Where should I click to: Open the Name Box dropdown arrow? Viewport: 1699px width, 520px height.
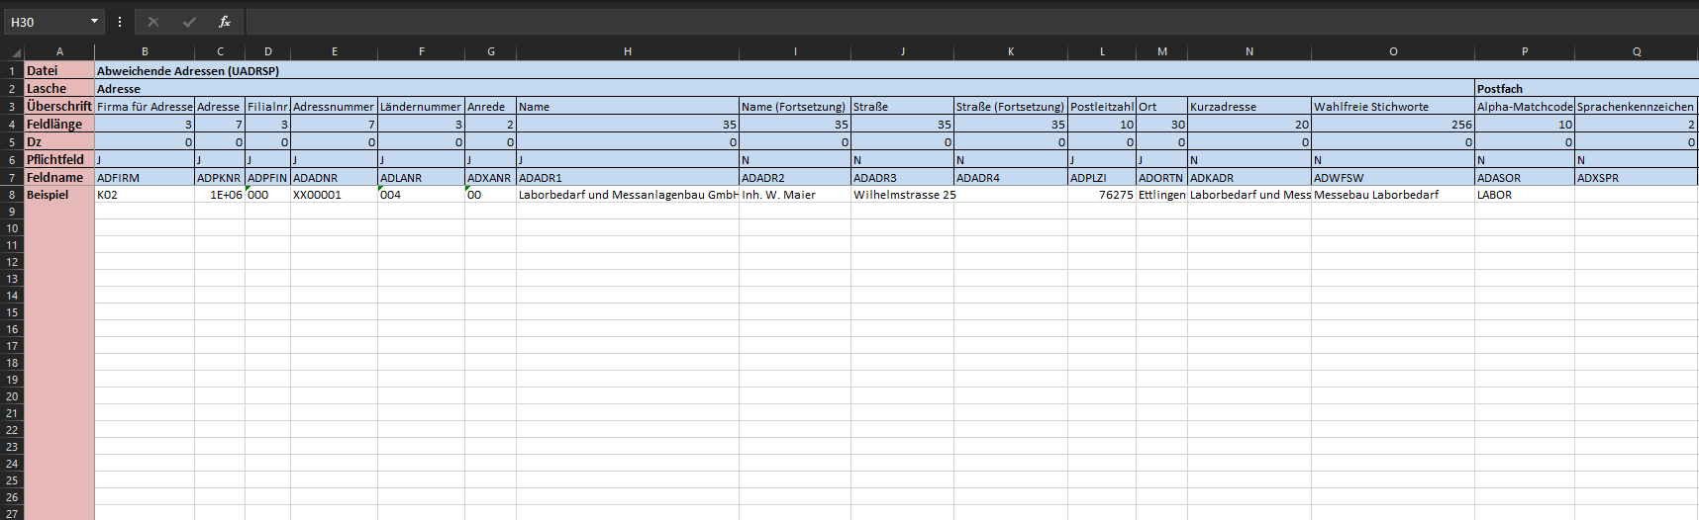94,22
